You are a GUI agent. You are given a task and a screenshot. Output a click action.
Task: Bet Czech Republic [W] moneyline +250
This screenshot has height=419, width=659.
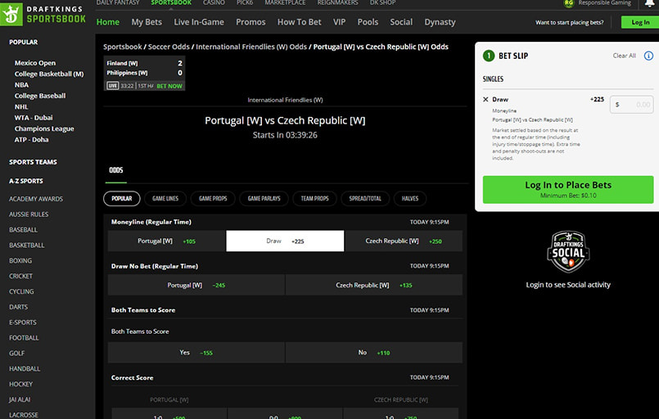tap(404, 241)
